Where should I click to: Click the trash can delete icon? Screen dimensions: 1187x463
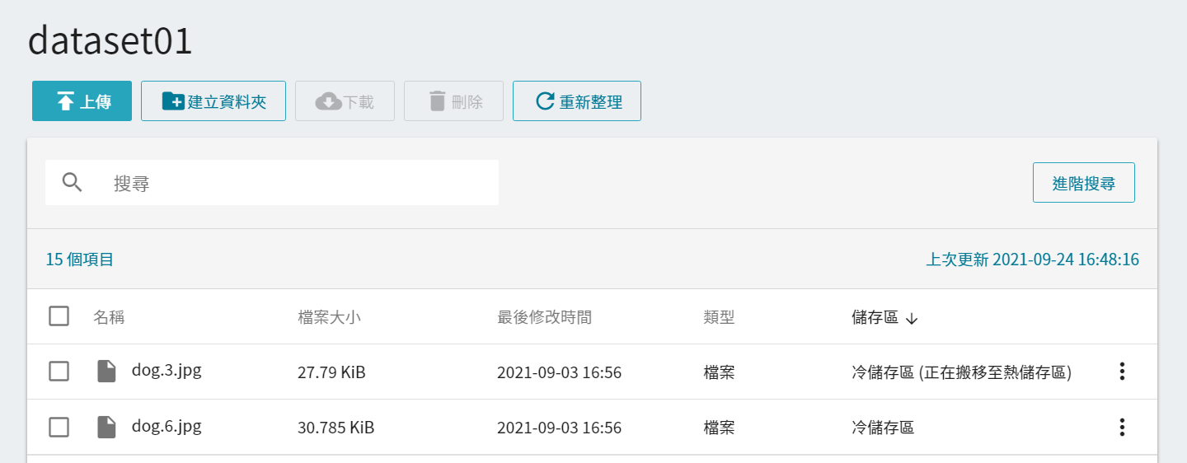coord(437,101)
